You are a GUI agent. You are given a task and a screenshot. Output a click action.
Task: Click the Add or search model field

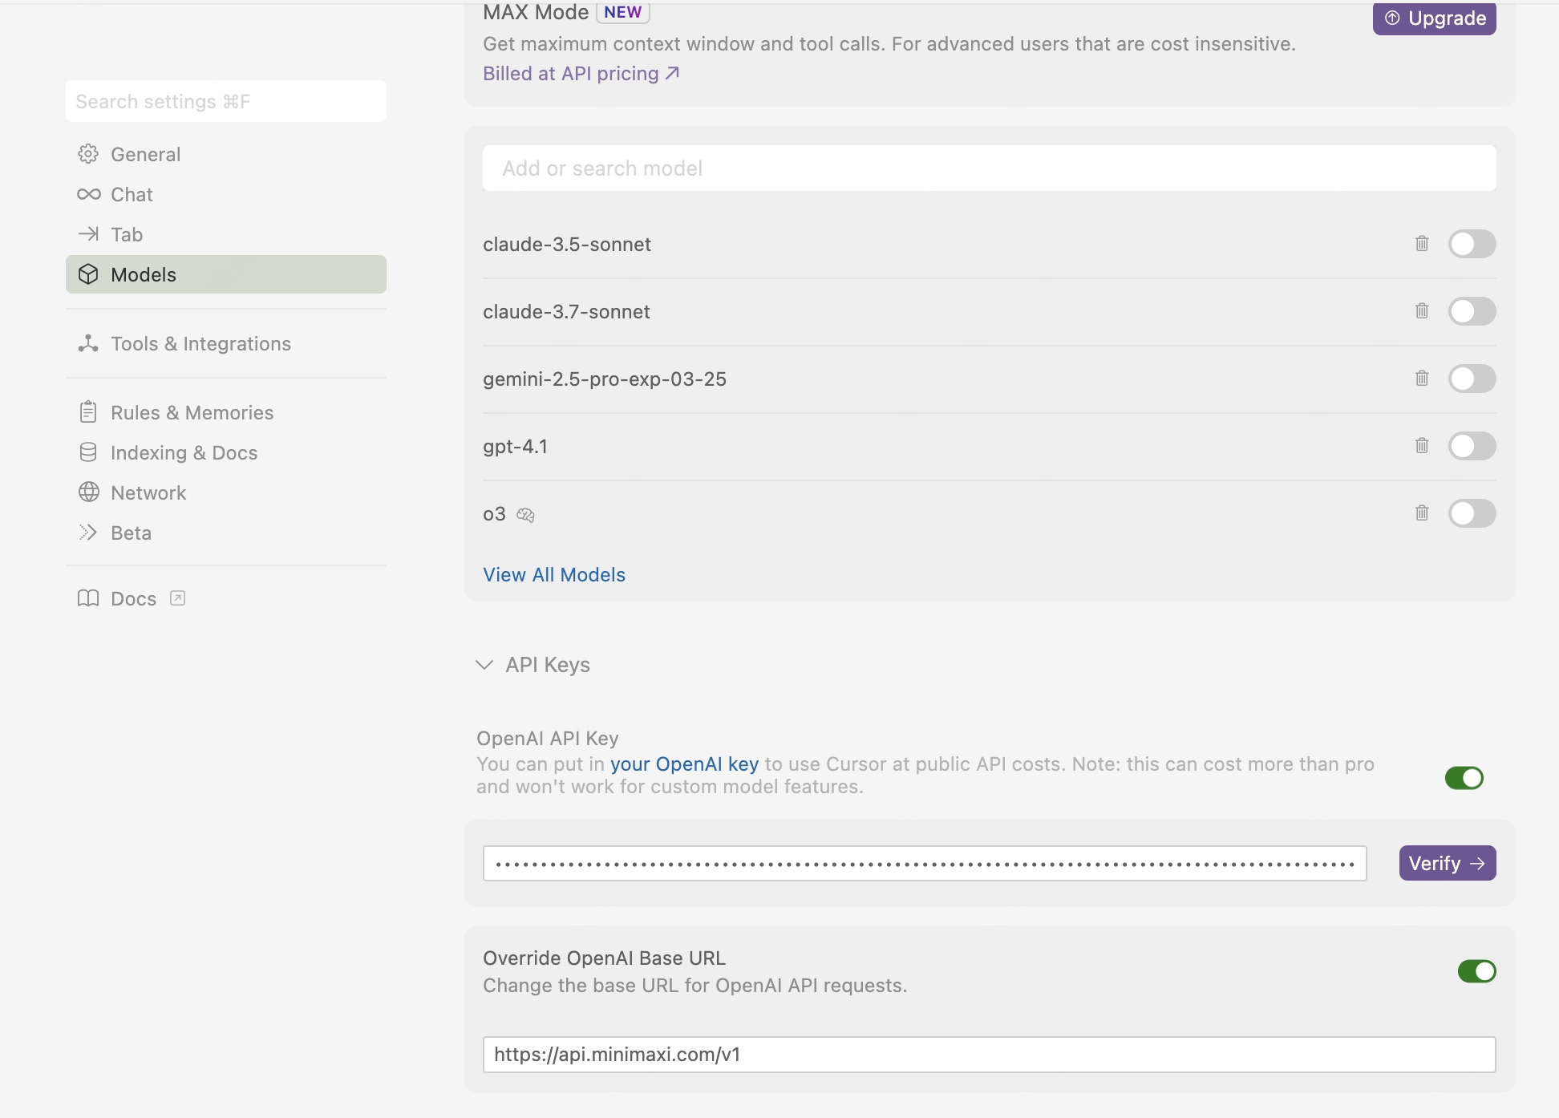[x=988, y=168]
